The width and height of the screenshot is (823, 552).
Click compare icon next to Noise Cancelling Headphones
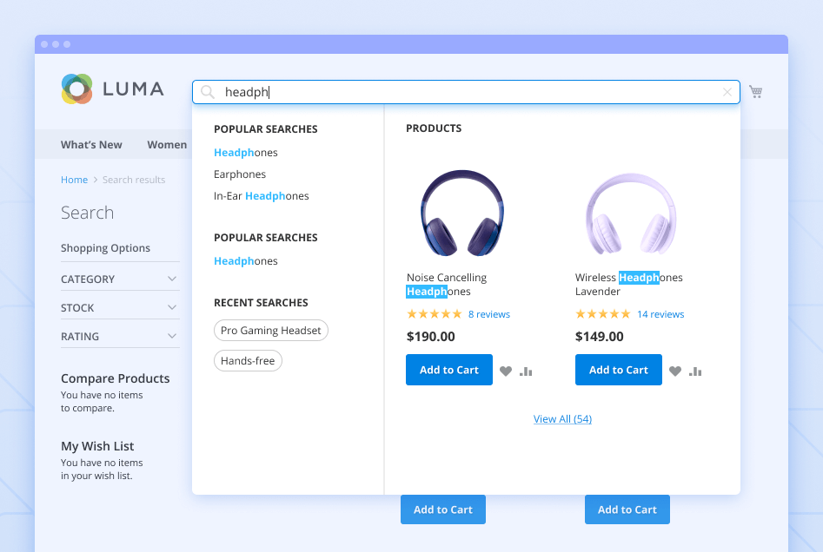pos(525,371)
